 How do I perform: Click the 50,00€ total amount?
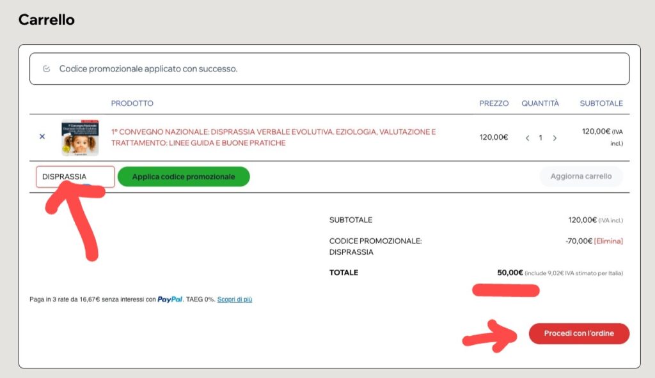click(510, 273)
